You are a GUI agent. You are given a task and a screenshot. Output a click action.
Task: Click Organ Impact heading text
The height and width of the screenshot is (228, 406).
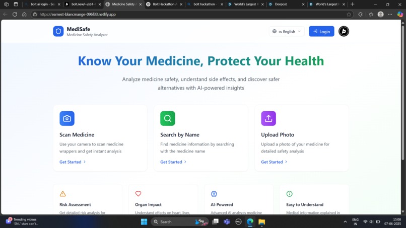pos(148,204)
